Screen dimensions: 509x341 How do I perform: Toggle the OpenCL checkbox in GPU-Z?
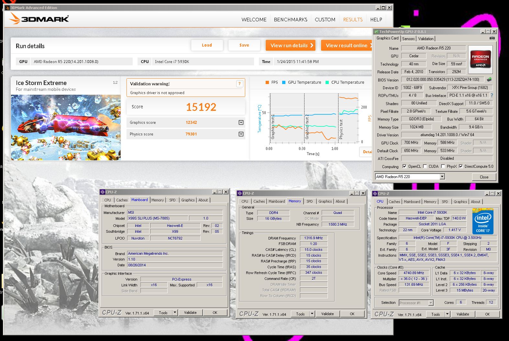click(x=404, y=166)
